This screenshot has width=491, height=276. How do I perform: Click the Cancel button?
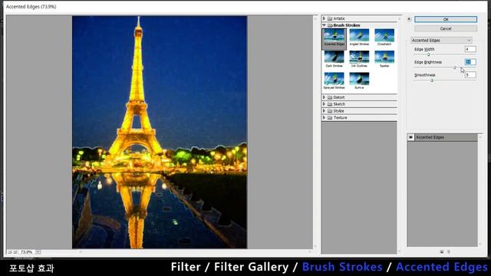pyautogui.click(x=446, y=28)
